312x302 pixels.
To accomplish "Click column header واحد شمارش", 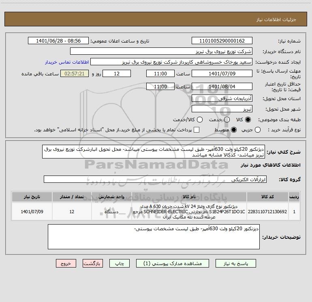I will [111, 197].
